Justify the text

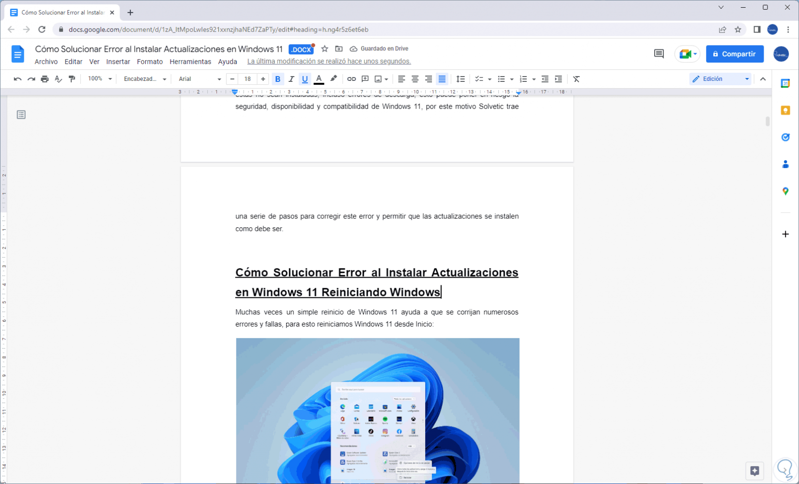442,79
